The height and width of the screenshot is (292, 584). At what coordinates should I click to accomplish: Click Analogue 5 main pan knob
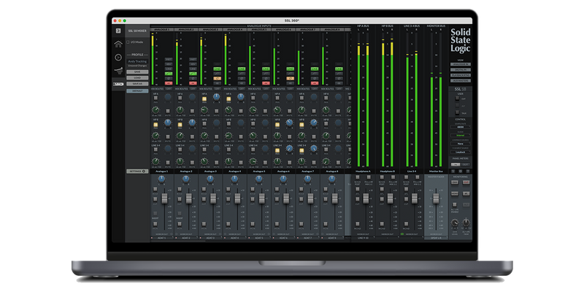258,179
